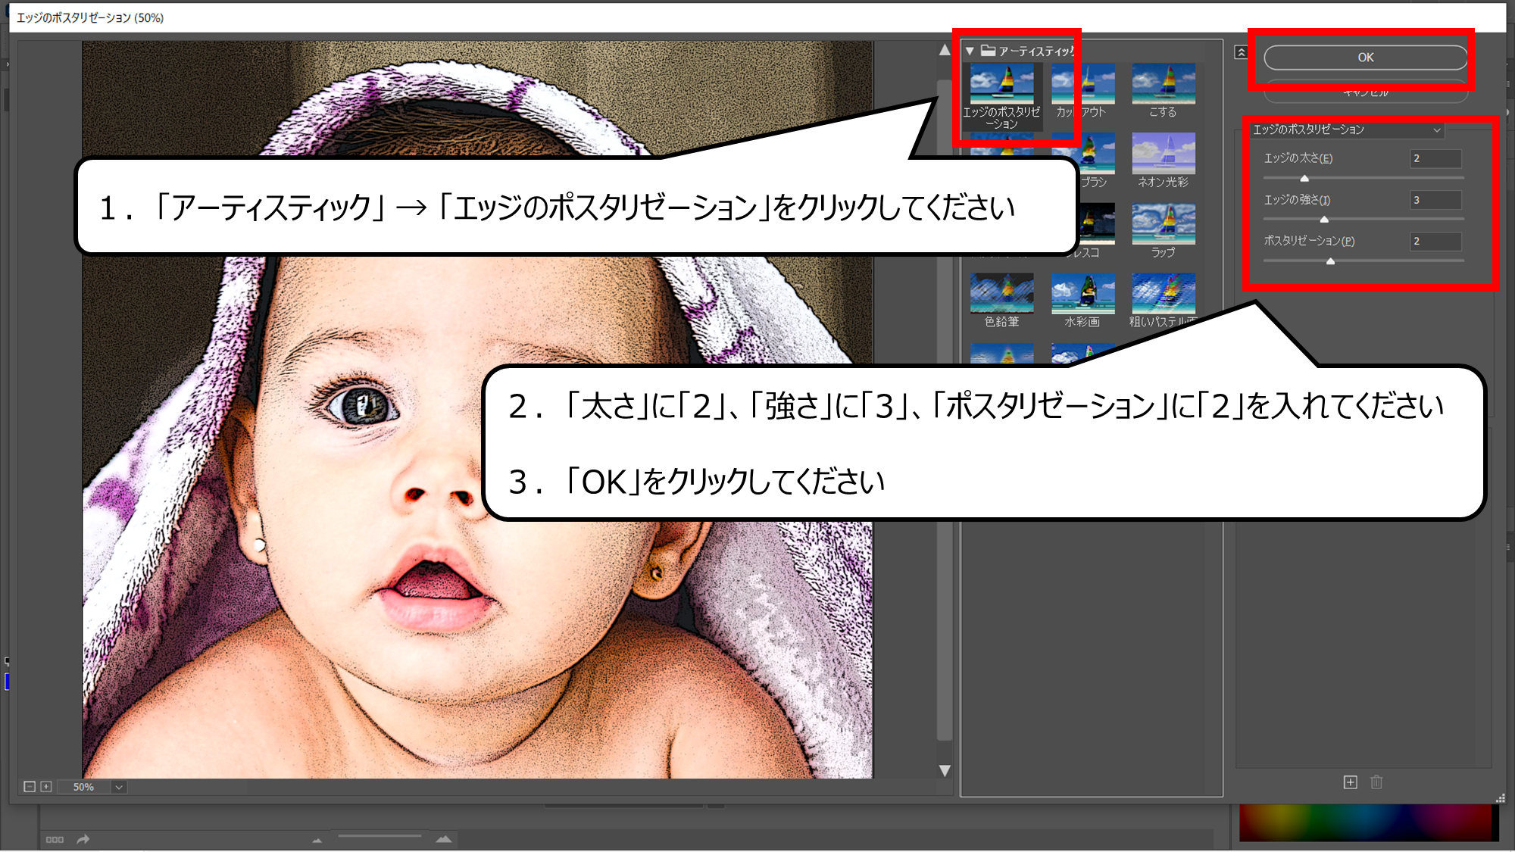Open the 50% zoom level dropdown
The height and width of the screenshot is (852, 1515).
point(119,787)
